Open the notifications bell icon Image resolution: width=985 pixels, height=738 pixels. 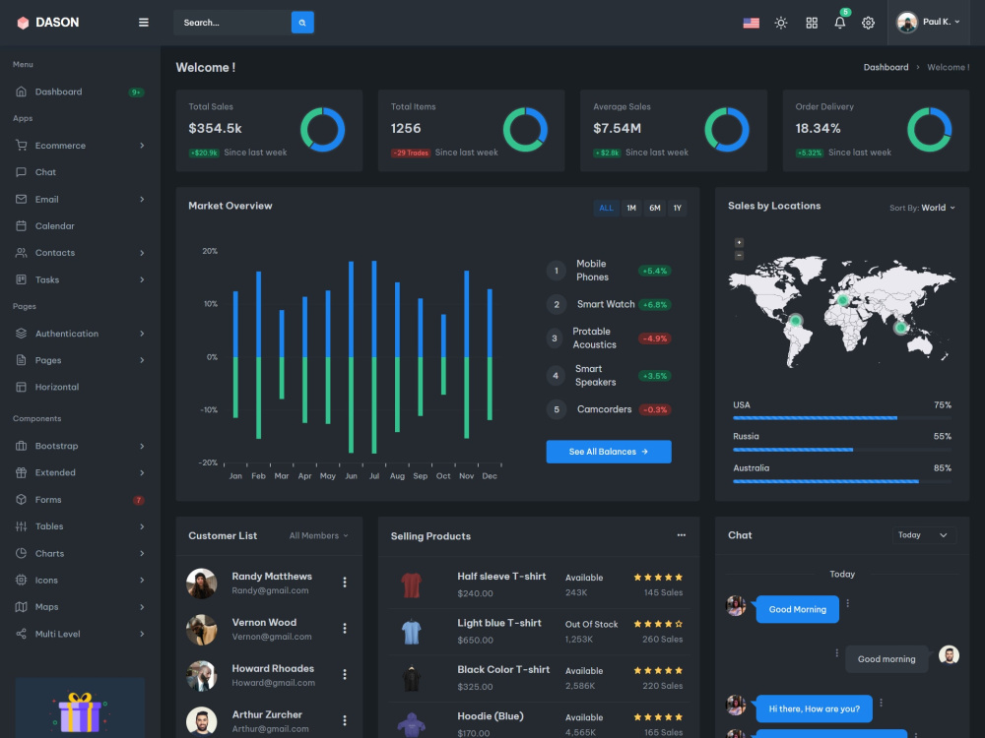point(840,23)
